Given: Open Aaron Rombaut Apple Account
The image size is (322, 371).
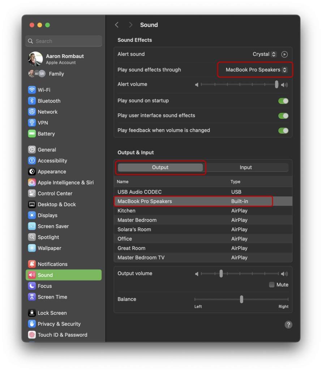Looking at the screenshot, I should pyautogui.click(x=56, y=59).
